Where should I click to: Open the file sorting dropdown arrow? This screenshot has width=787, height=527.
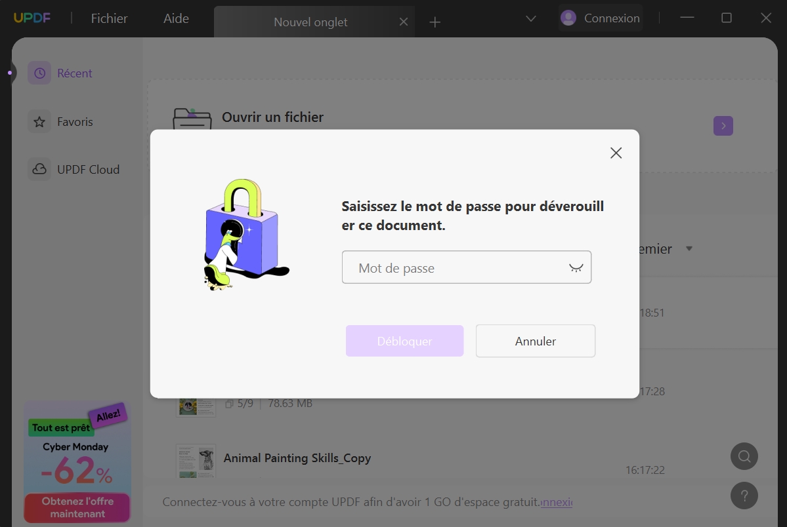(689, 248)
